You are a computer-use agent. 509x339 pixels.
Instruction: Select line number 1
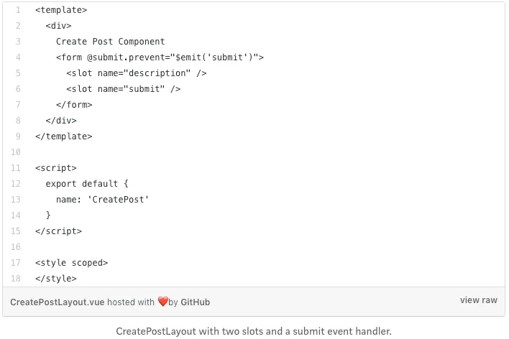coord(18,10)
